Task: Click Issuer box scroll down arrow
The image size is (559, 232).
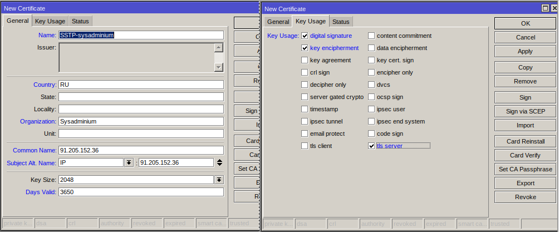Action: tap(219, 67)
